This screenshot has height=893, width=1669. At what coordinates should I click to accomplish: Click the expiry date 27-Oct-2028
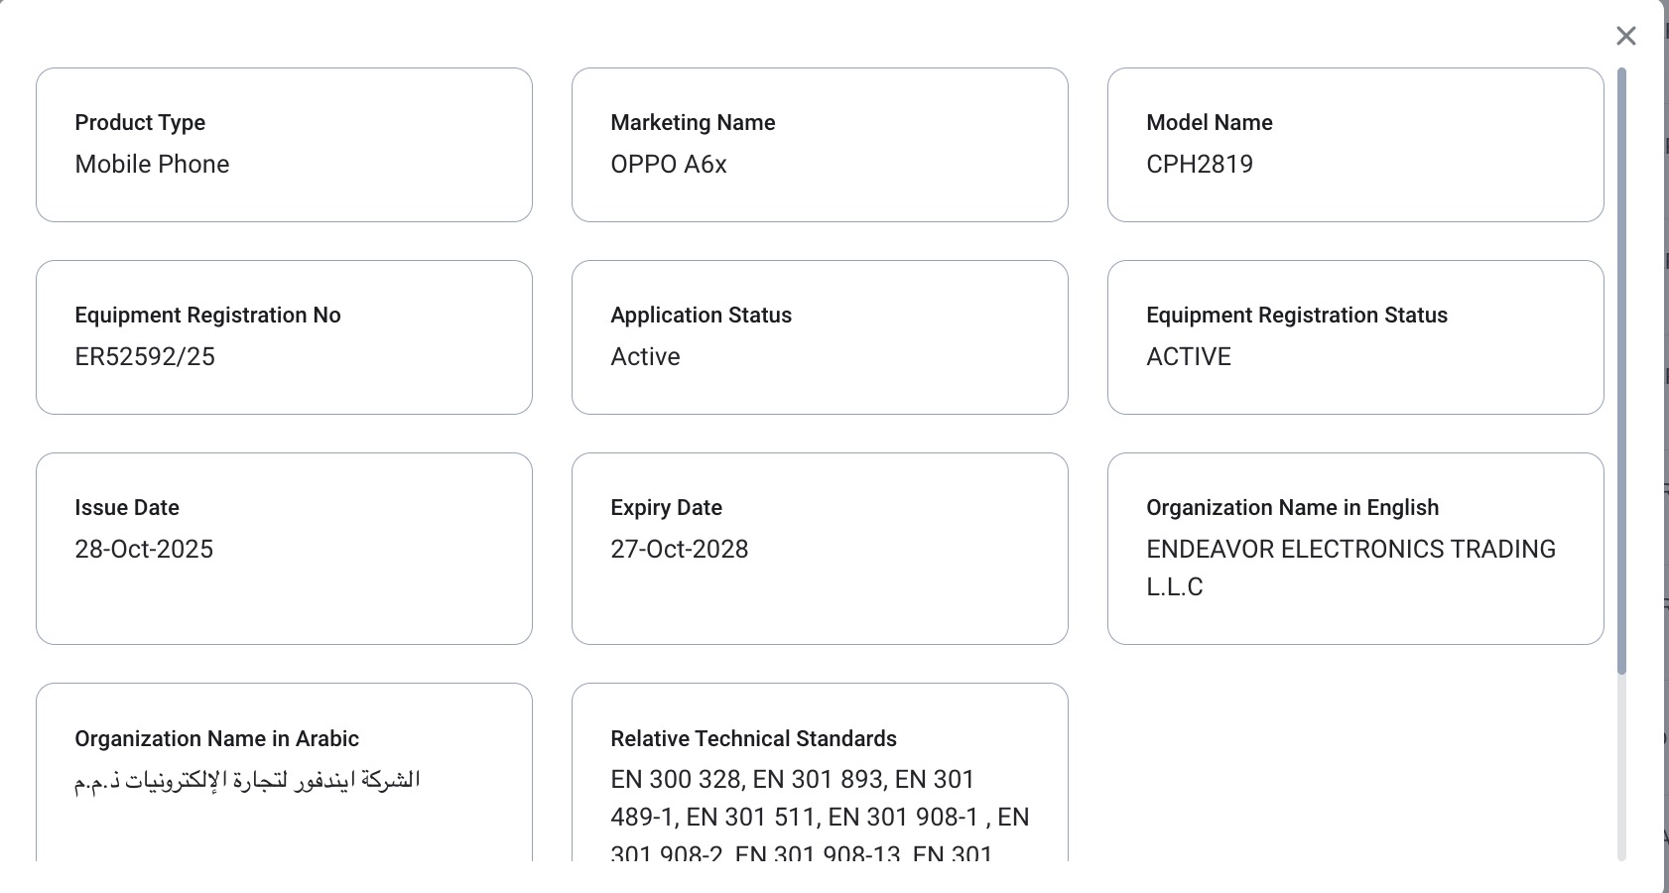click(679, 550)
